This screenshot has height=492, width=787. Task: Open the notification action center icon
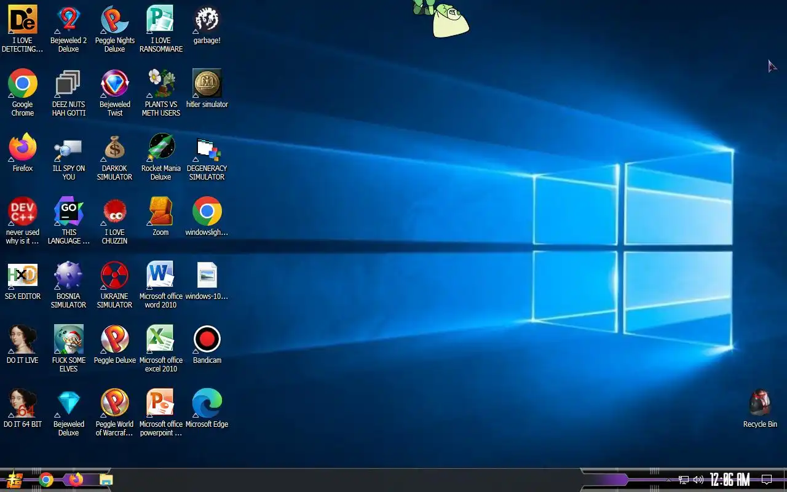point(767,480)
